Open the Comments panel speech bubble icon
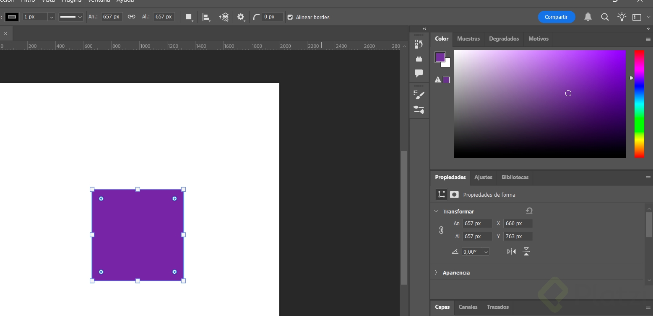The width and height of the screenshot is (653, 316). [x=419, y=73]
